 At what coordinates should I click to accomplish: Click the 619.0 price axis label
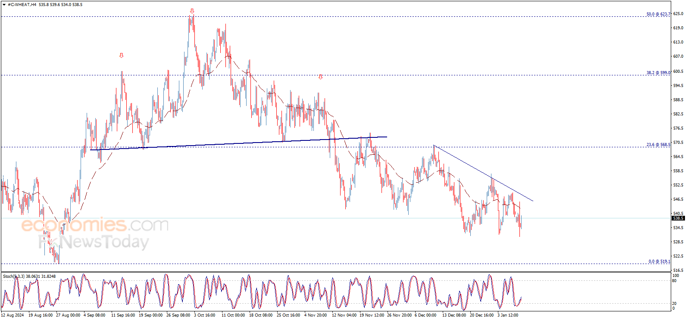click(x=678, y=28)
